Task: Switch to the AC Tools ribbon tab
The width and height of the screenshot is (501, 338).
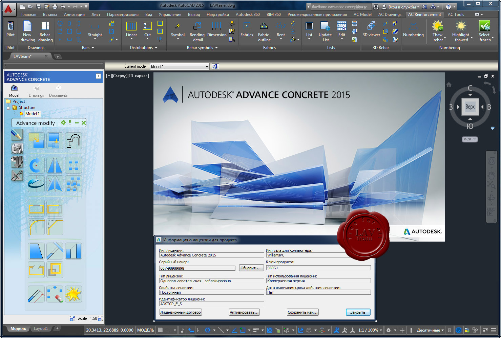Action: click(x=456, y=15)
